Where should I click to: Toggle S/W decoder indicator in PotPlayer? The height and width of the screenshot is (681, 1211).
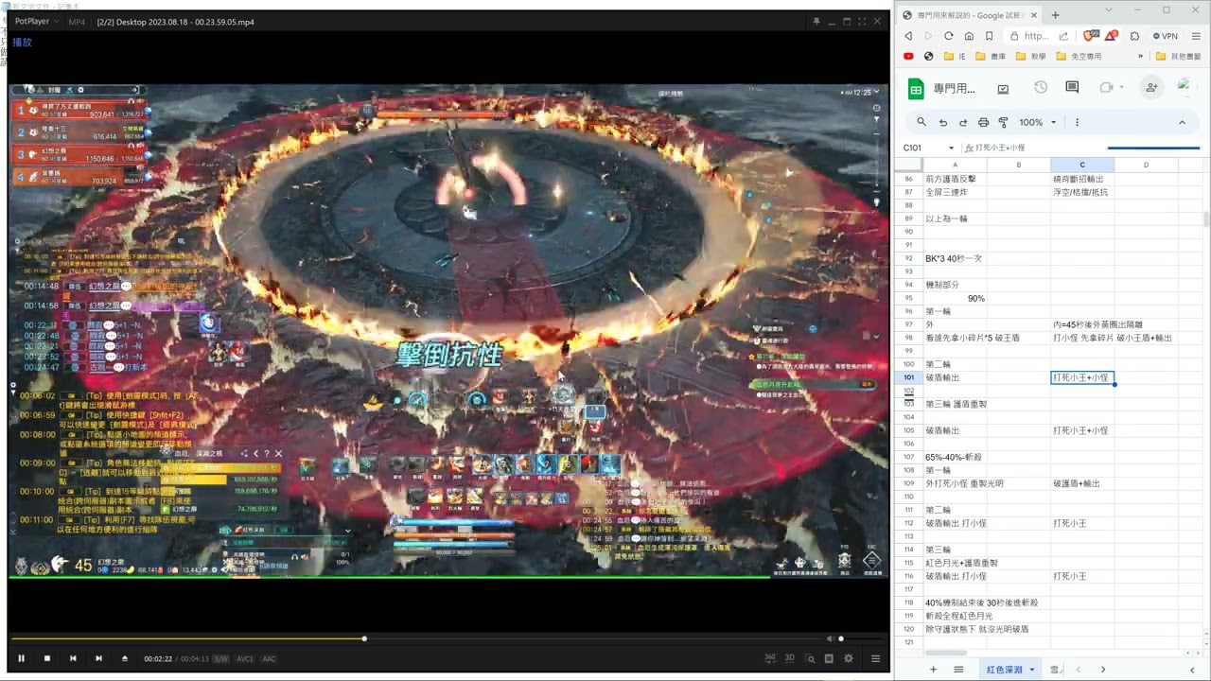pos(220,659)
